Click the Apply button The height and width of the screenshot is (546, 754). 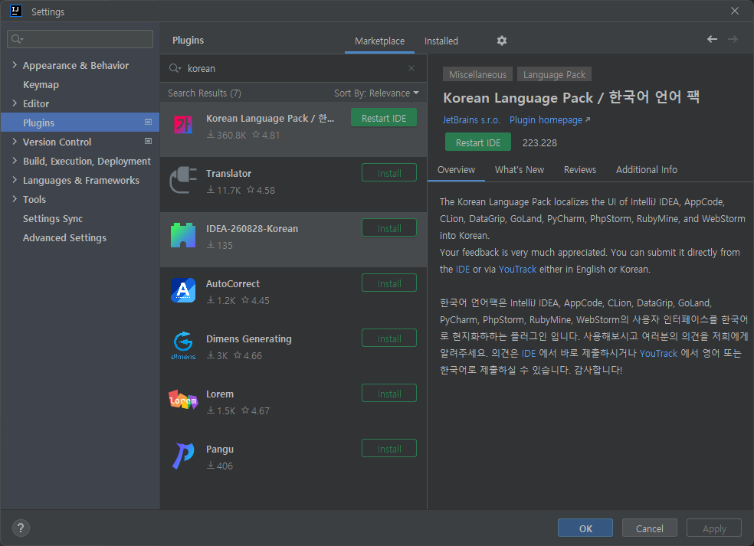(x=714, y=528)
